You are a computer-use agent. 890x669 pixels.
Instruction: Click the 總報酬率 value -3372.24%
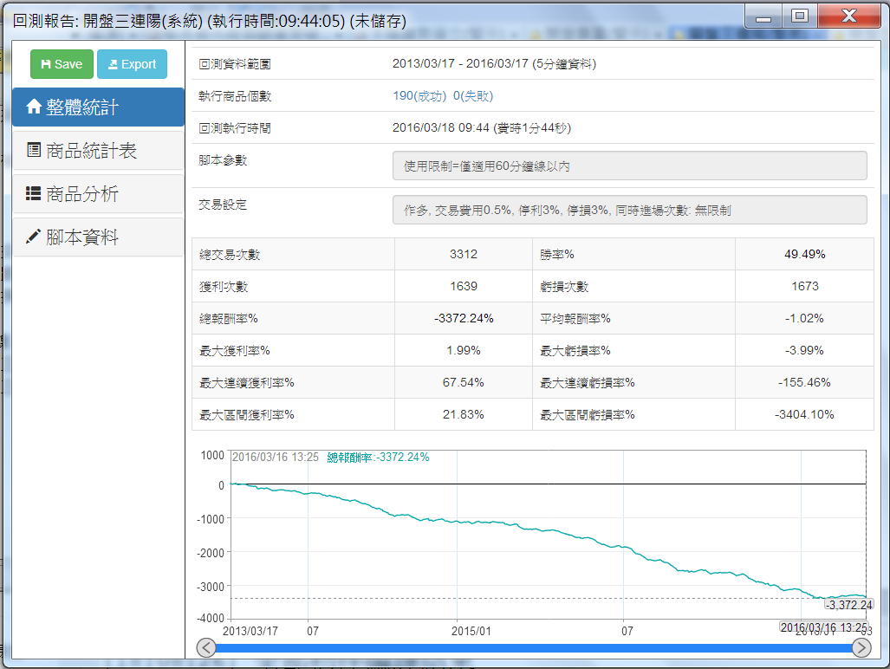coord(463,317)
